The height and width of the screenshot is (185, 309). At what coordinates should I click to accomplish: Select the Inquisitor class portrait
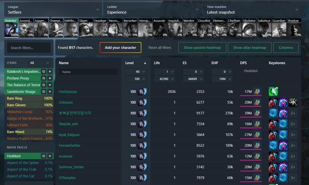[x=175, y=28]
